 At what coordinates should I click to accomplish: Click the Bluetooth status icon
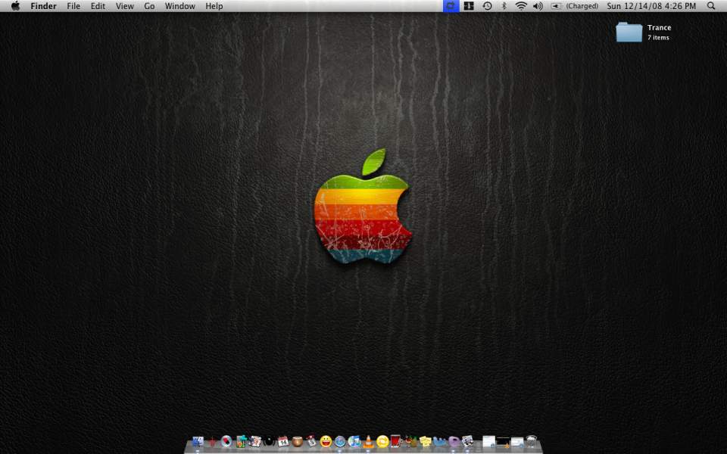[x=504, y=6]
